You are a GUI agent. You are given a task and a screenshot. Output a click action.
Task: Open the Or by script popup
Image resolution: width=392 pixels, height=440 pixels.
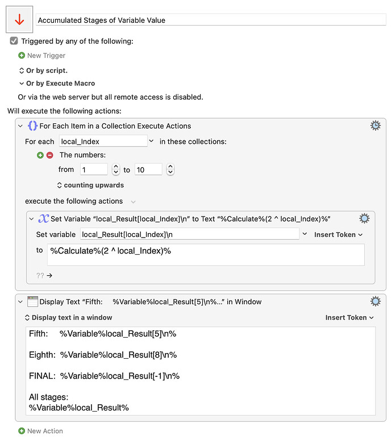44,70
